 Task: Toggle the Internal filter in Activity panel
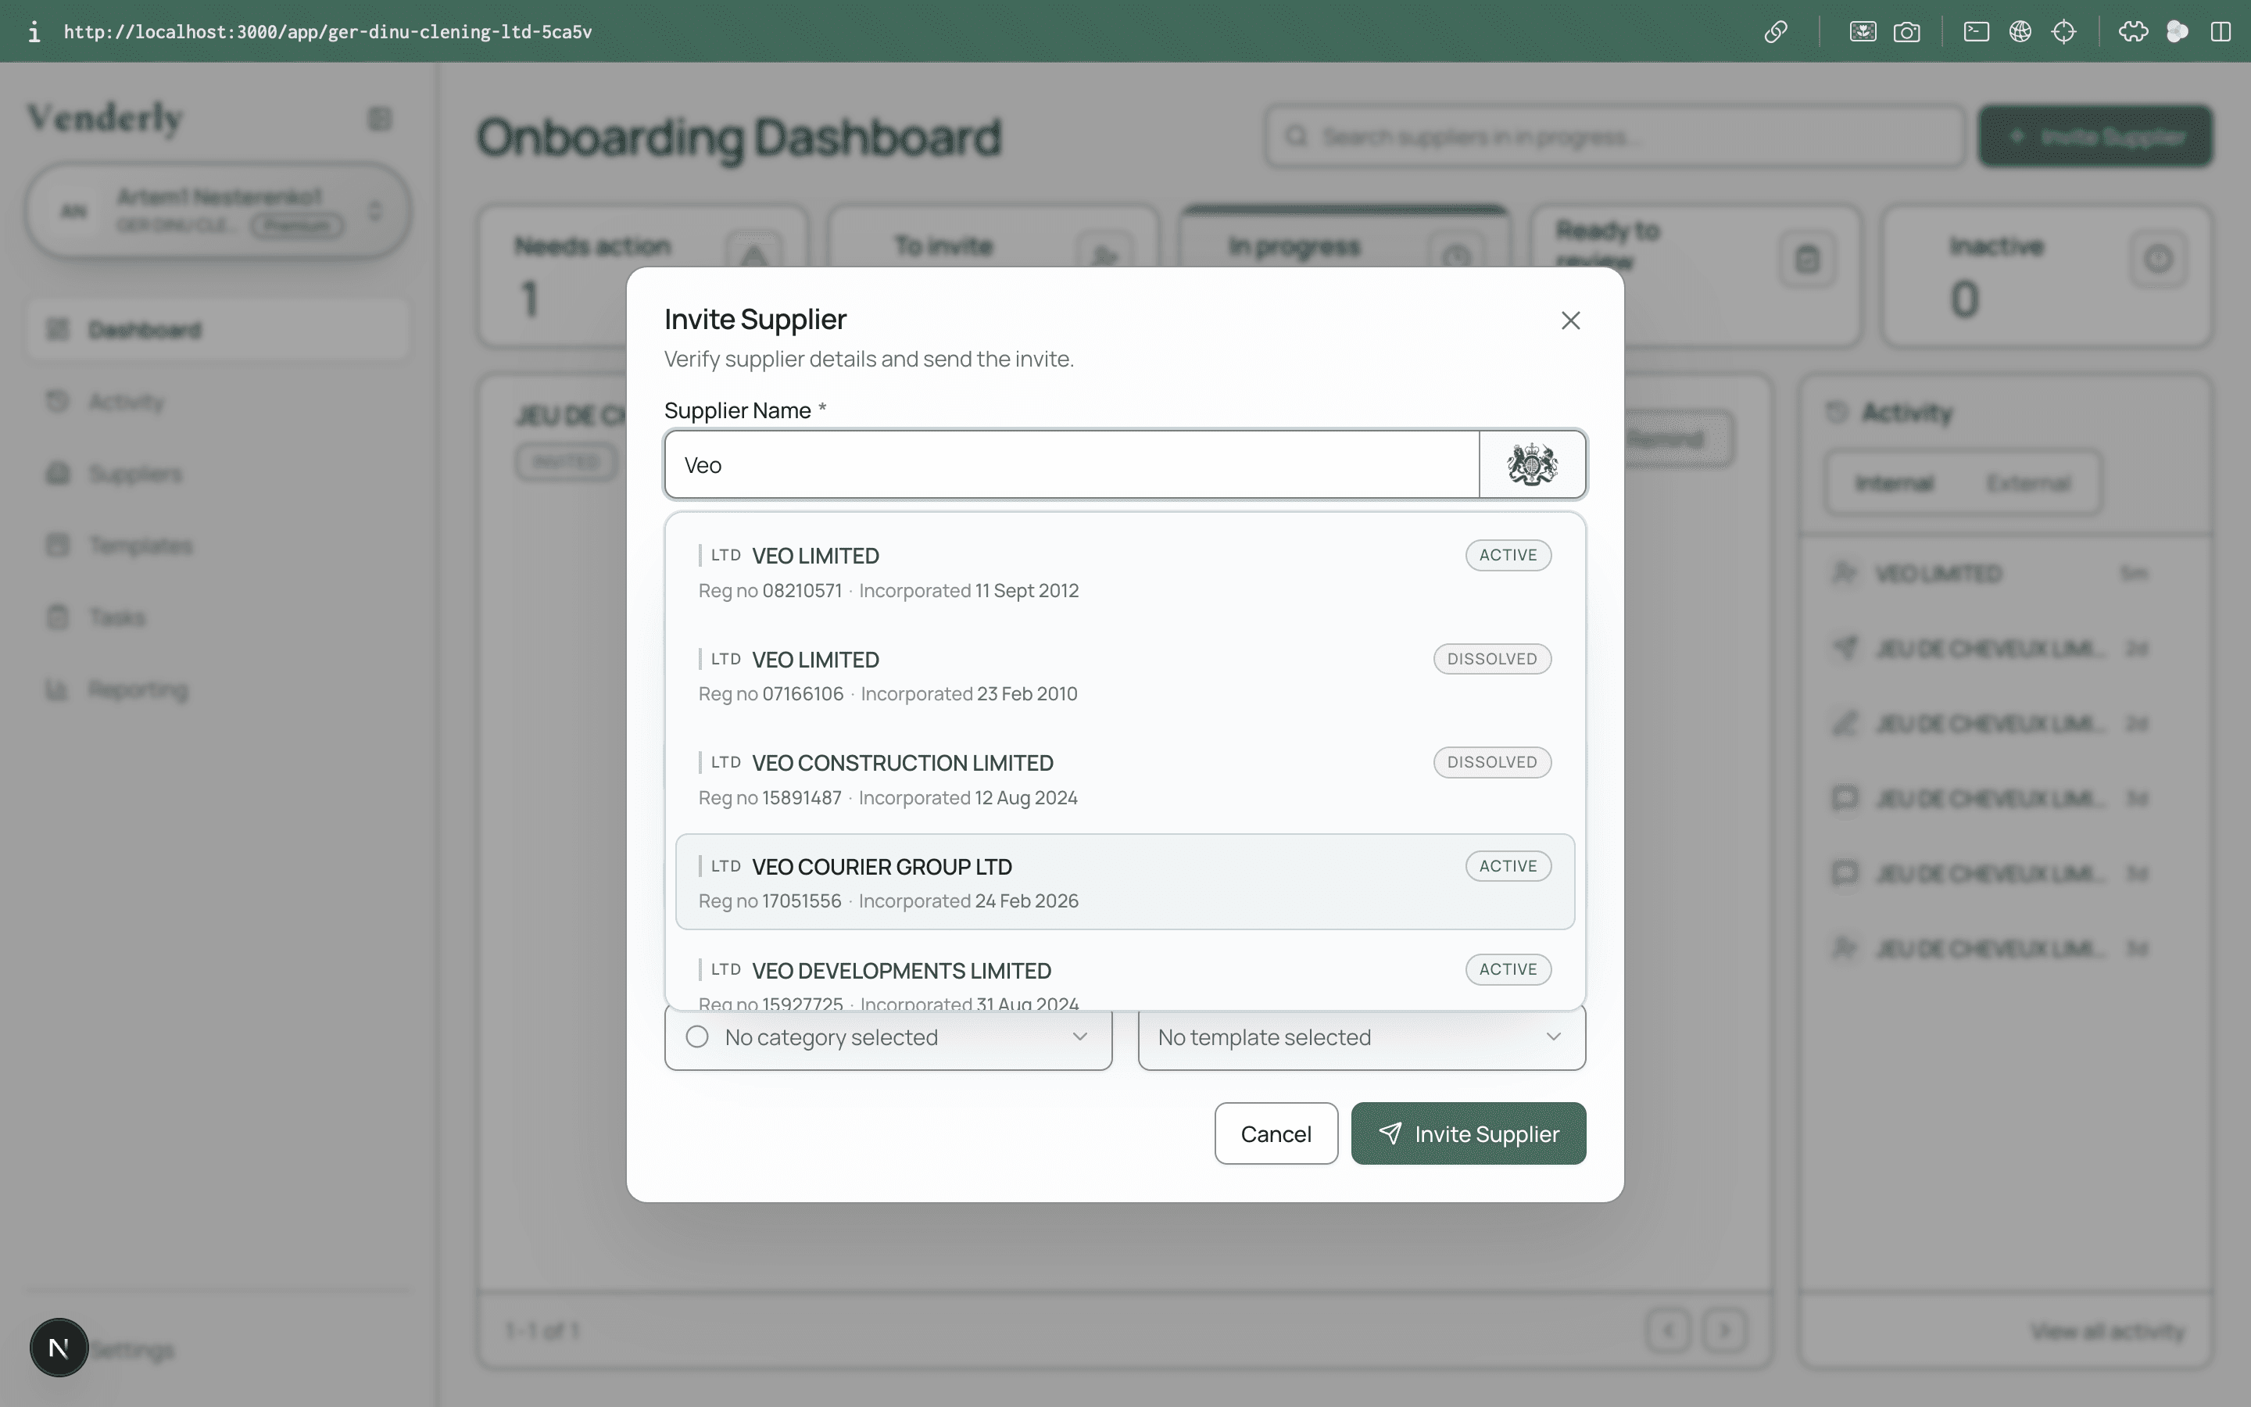coord(1893,482)
